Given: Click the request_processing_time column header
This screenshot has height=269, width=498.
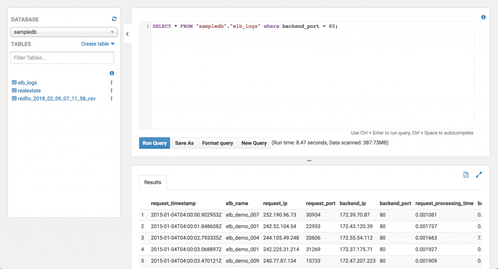Looking at the screenshot, I should [445, 203].
